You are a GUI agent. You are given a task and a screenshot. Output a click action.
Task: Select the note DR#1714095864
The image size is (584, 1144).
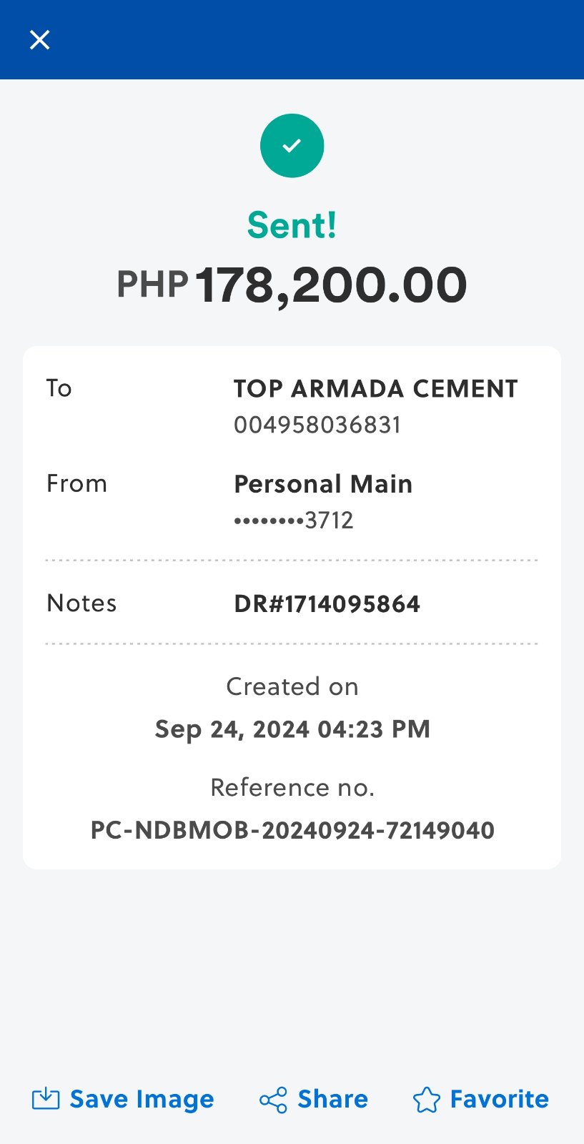point(327,604)
